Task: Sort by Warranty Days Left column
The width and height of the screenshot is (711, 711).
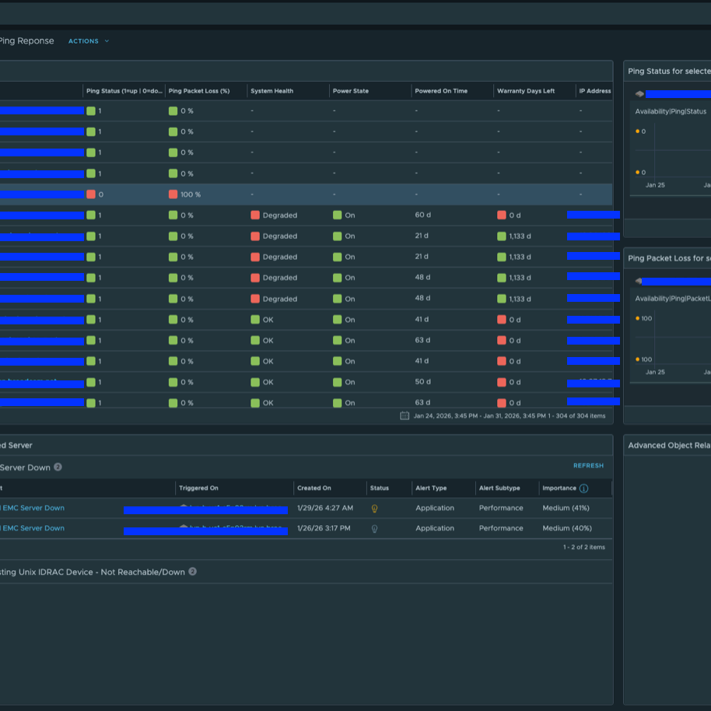Action: point(526,91)
